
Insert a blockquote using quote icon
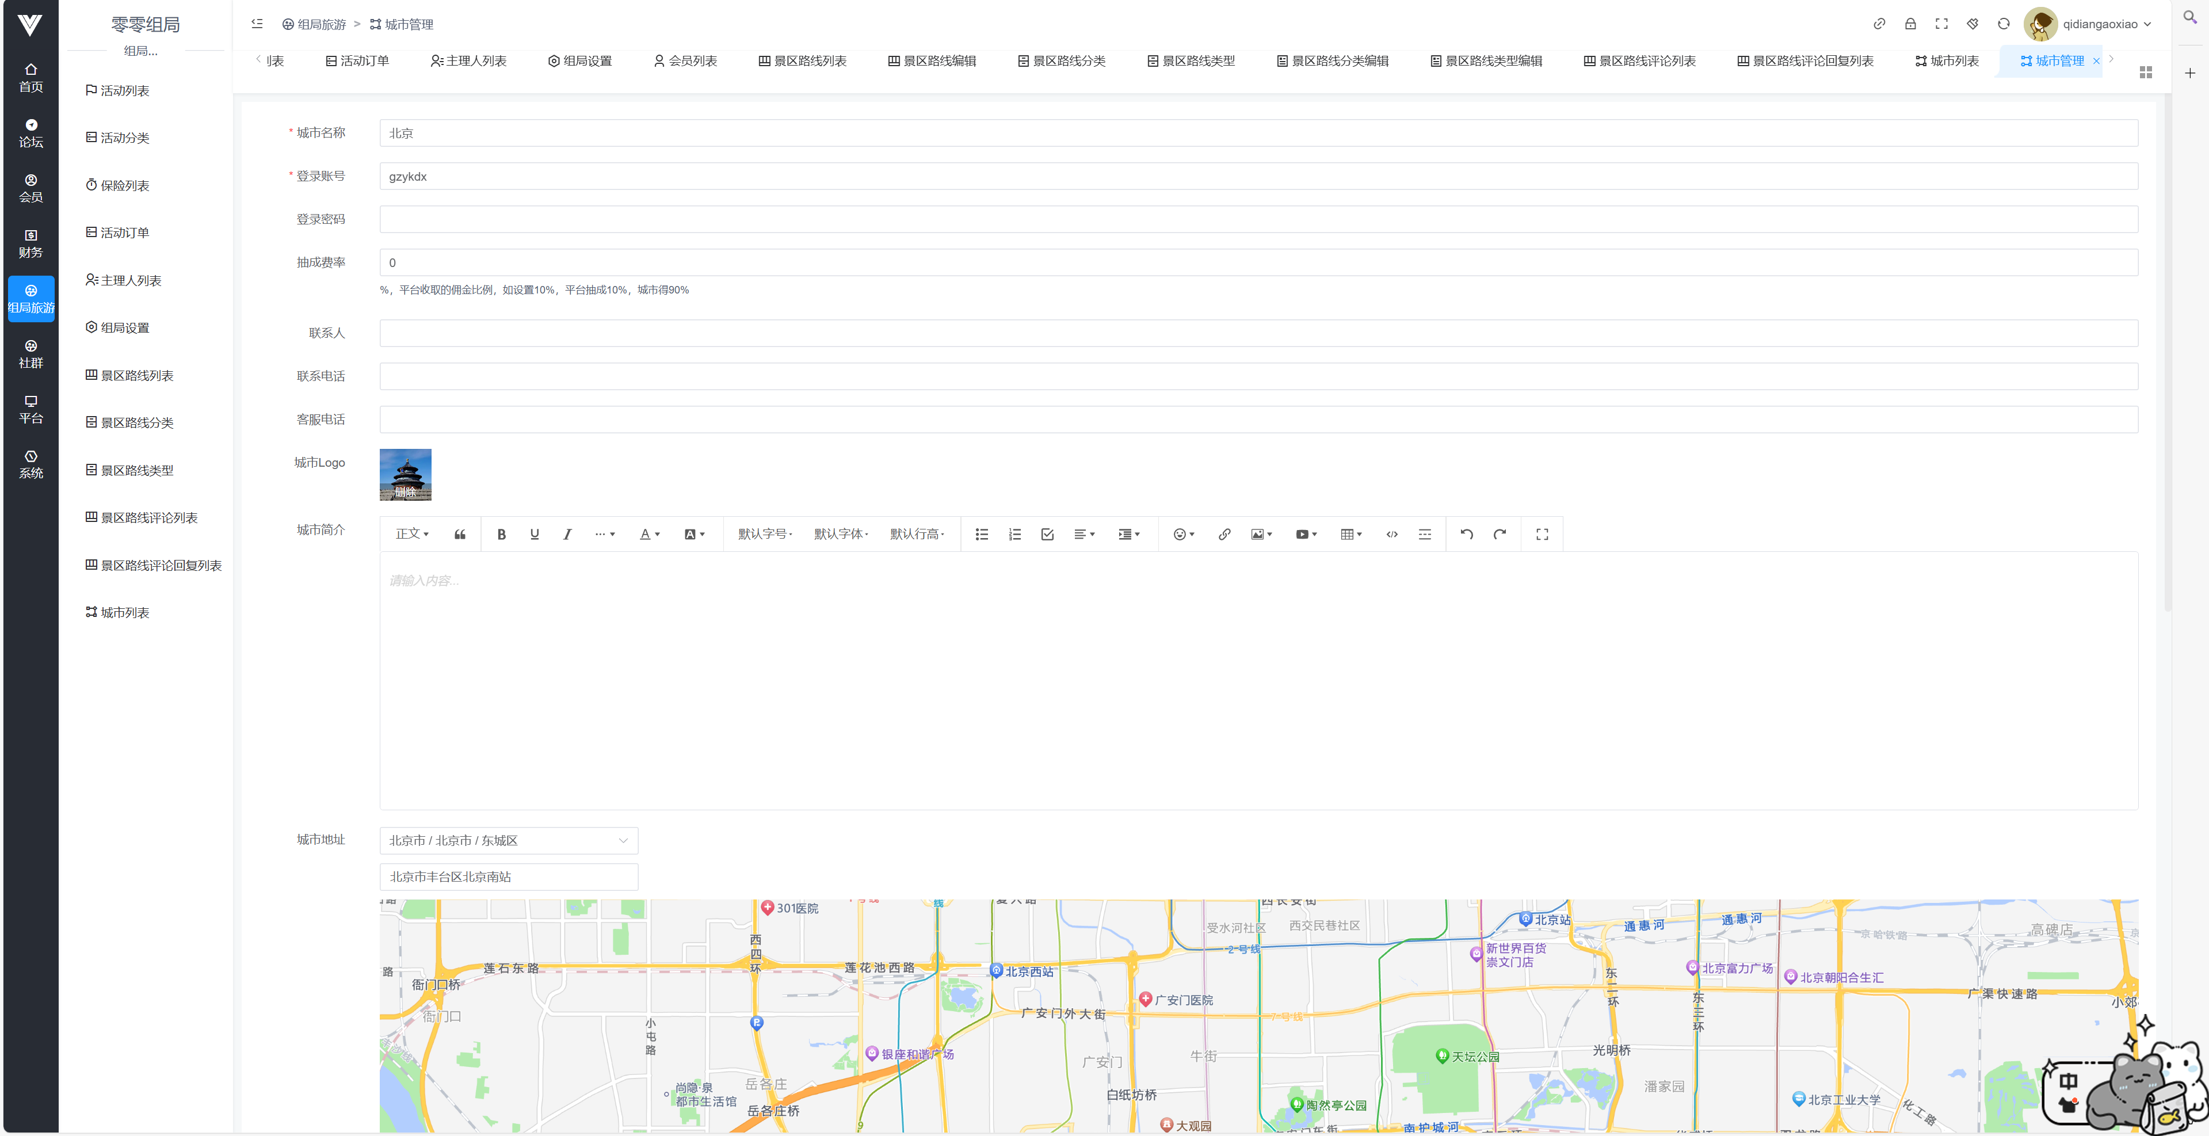coord(460,534)
